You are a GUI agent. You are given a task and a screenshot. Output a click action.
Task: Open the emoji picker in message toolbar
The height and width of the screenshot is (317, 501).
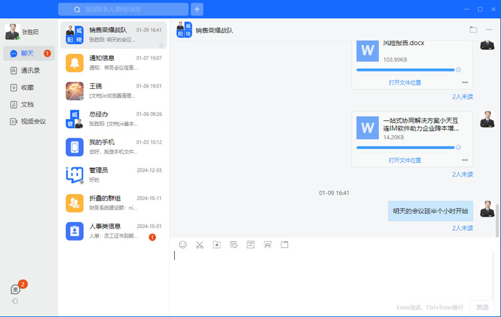click(183, 245)
